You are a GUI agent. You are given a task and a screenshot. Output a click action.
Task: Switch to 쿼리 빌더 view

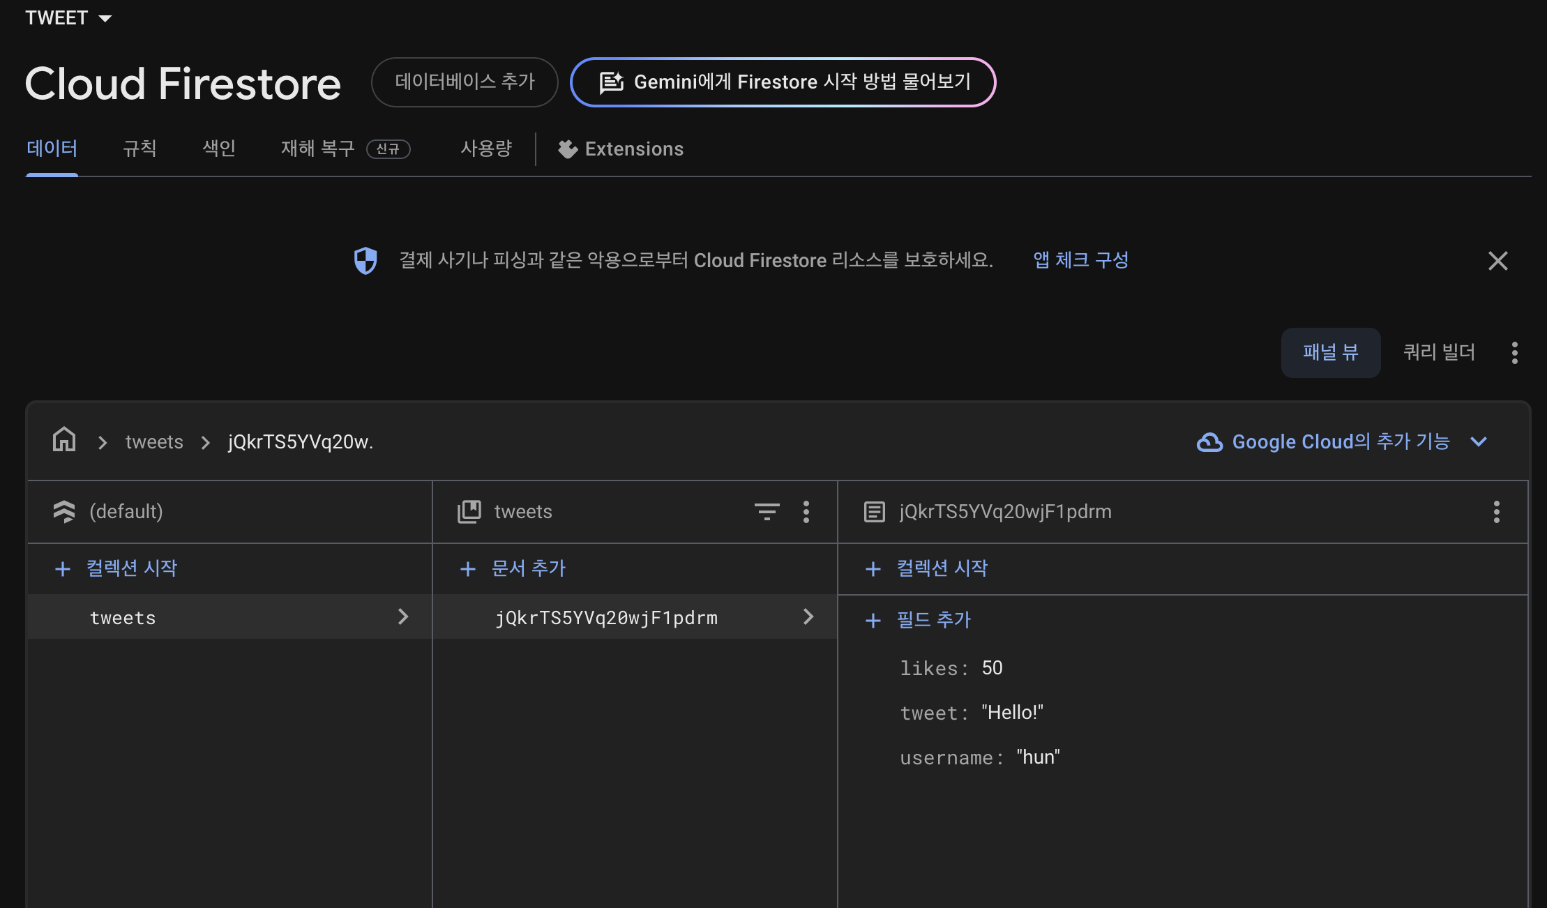pos(1439,353)
